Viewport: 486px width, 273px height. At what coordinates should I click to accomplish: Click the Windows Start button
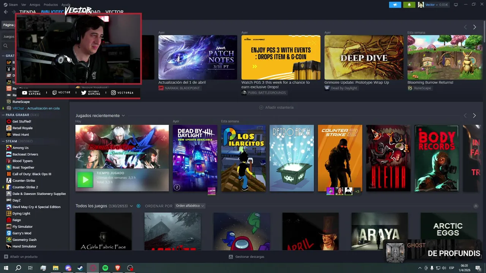[6, 268]
